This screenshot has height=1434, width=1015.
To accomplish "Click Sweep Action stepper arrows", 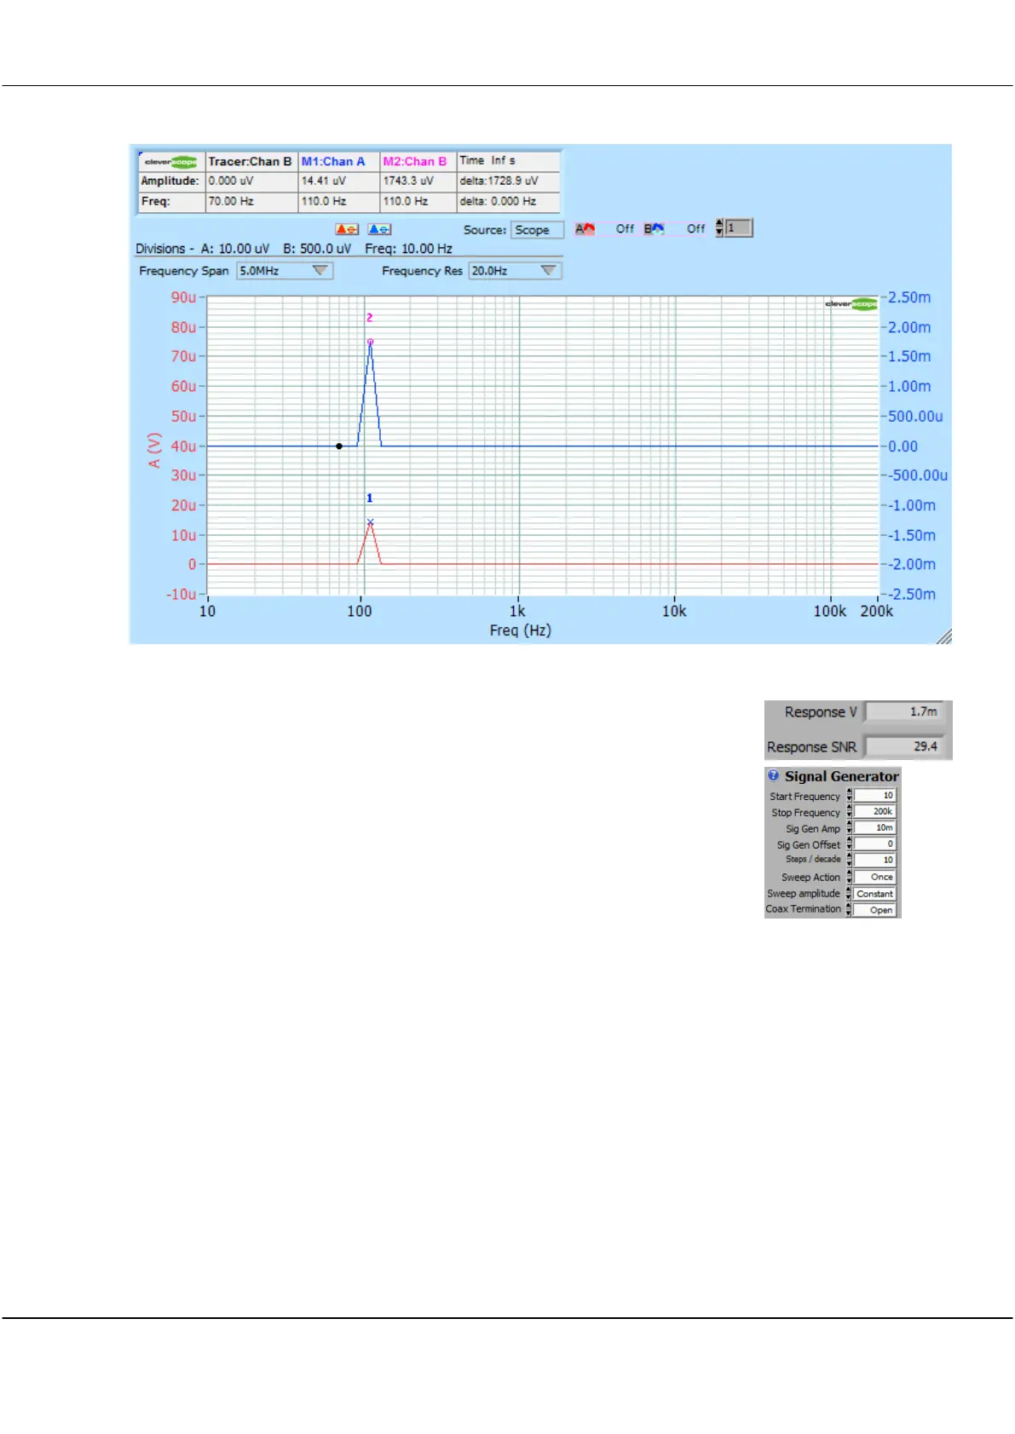I will point(849,877).
